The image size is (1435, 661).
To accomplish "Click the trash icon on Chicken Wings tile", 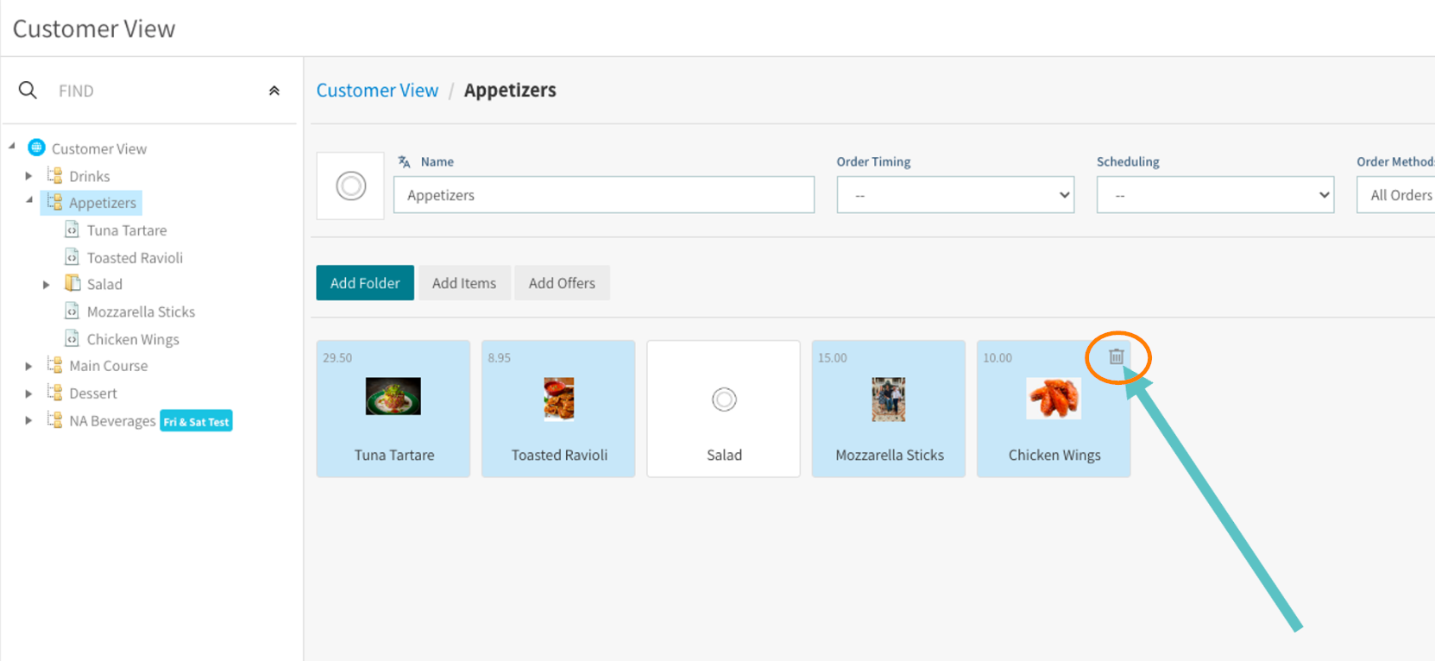I will tap(1116, 356).
